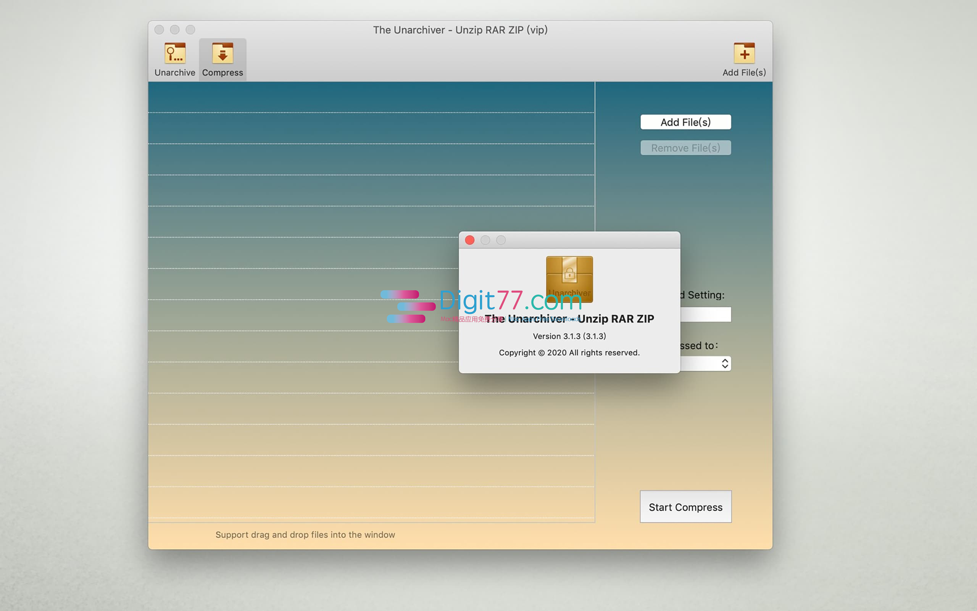Click the Remove File(s) button
The image size is (977, 611).
(685, 148)
